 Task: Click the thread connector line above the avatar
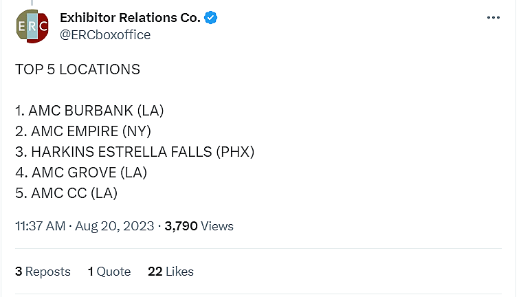(x=32, y=3)
